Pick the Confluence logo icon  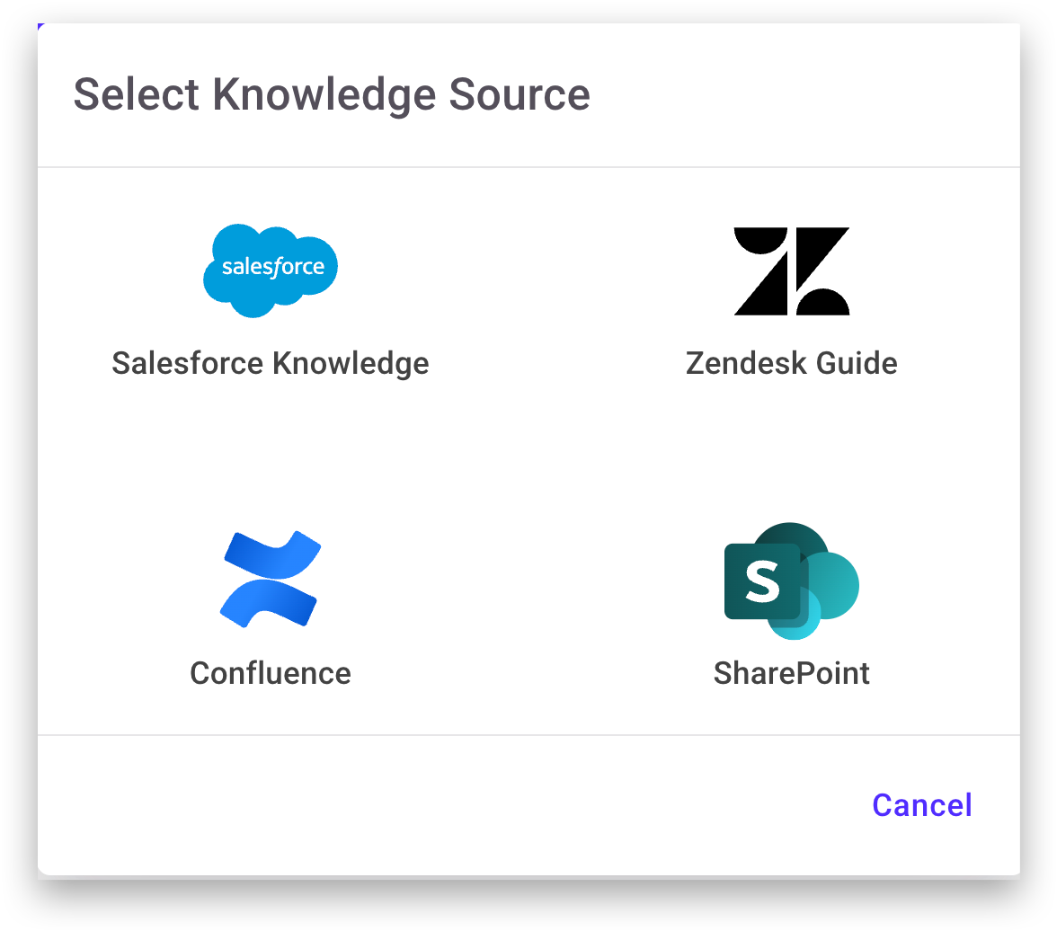pyautogui.click(x=271, y=580)
